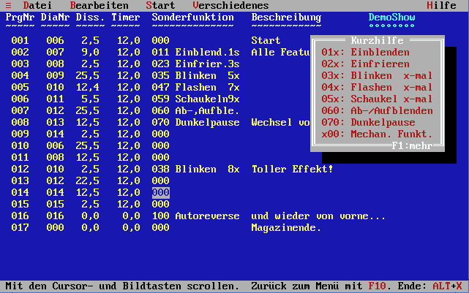469x293 pixels.
Task: Select the x00: Mechan. Funkt. help entry
Action: tap(377, 134)
